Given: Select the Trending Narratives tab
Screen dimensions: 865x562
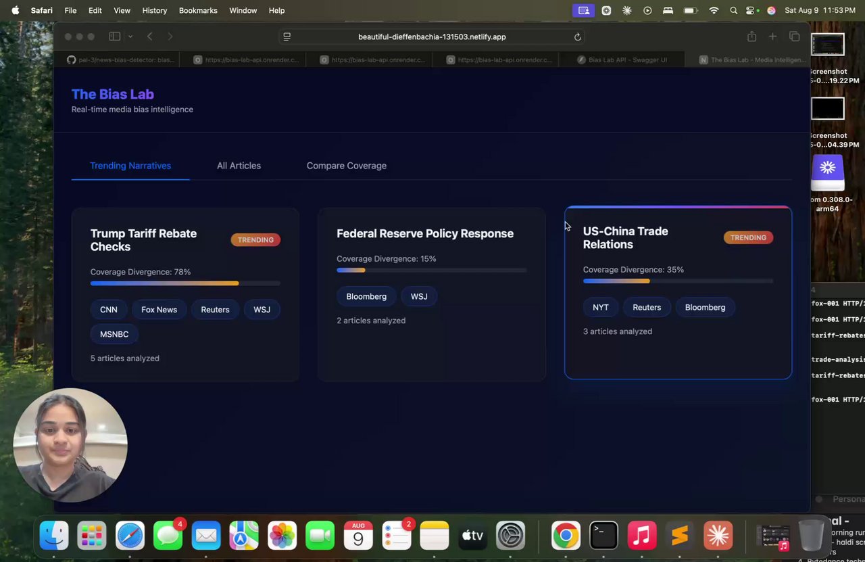Looking at the screenshot, I should click(130, 166).
